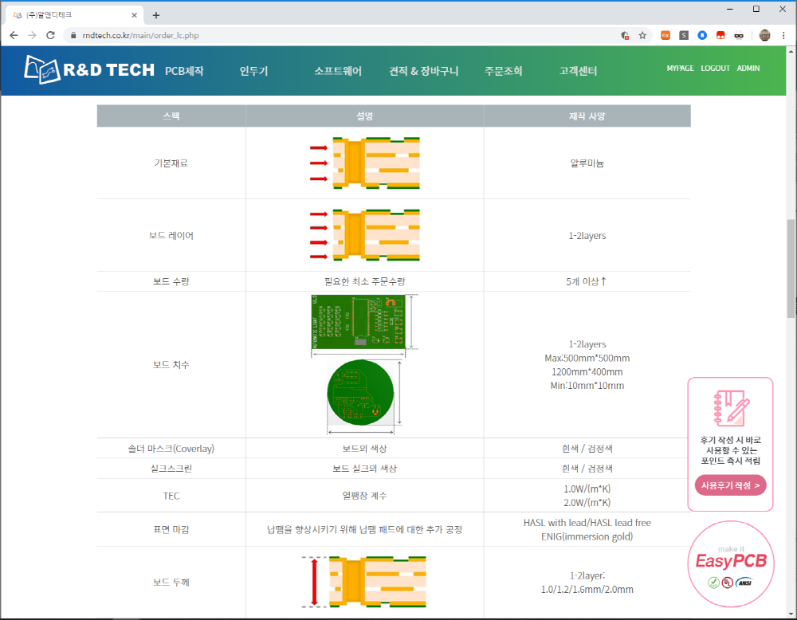Open the EasyPCB circular badge

(x=730, y=563)
